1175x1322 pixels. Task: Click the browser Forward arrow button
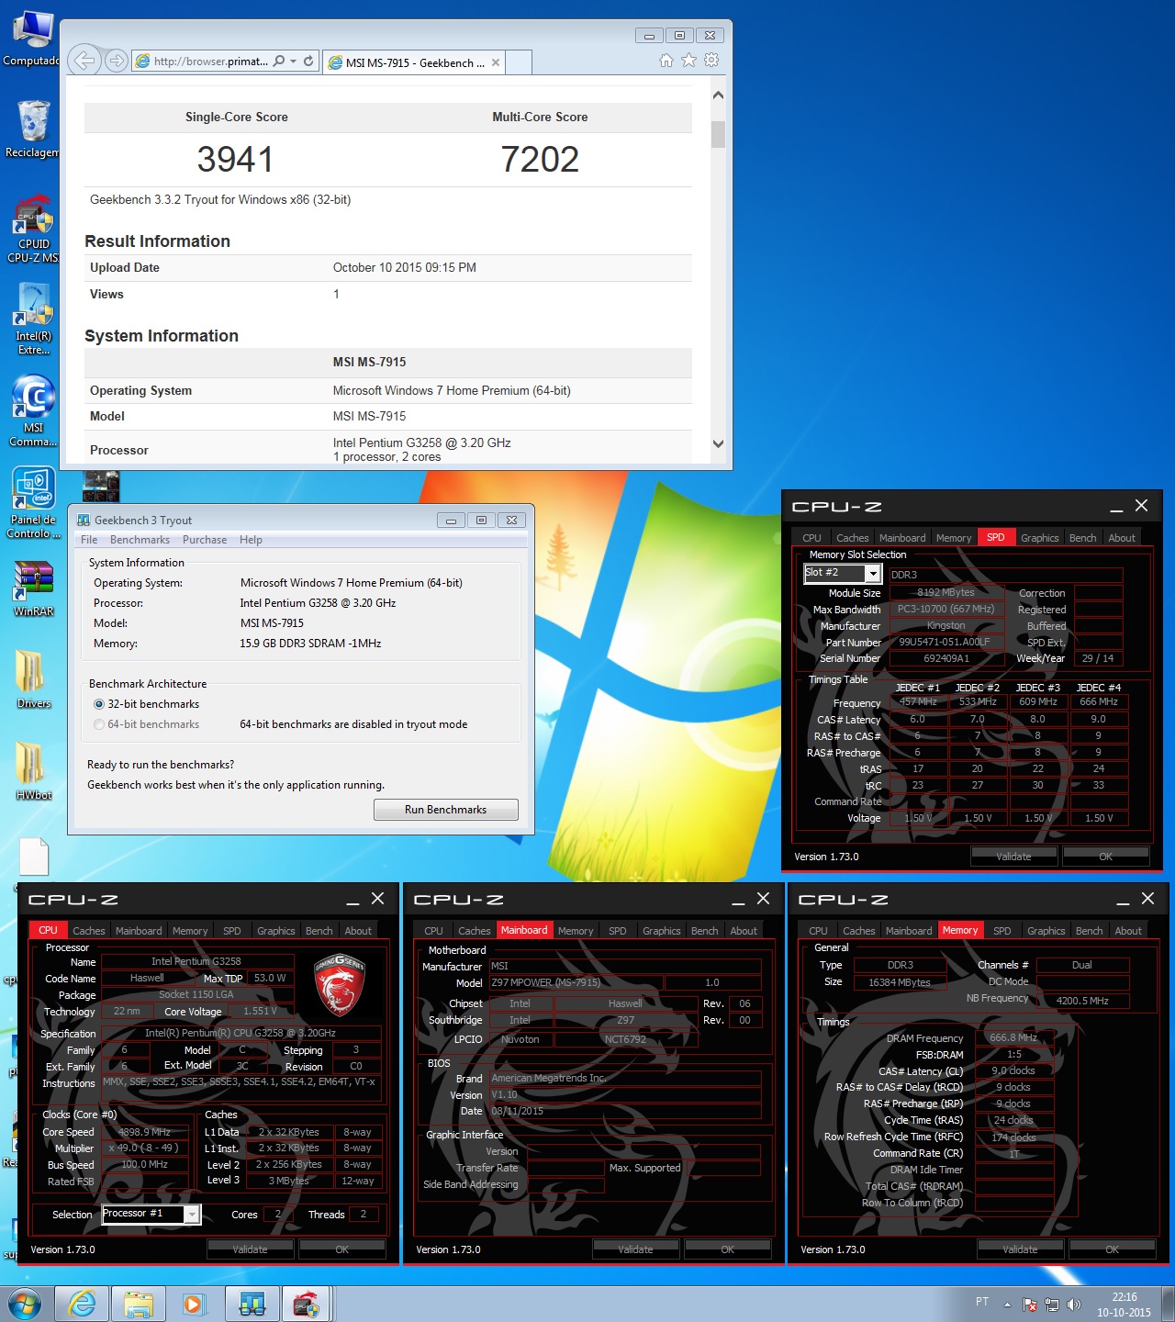pos(116,61)
